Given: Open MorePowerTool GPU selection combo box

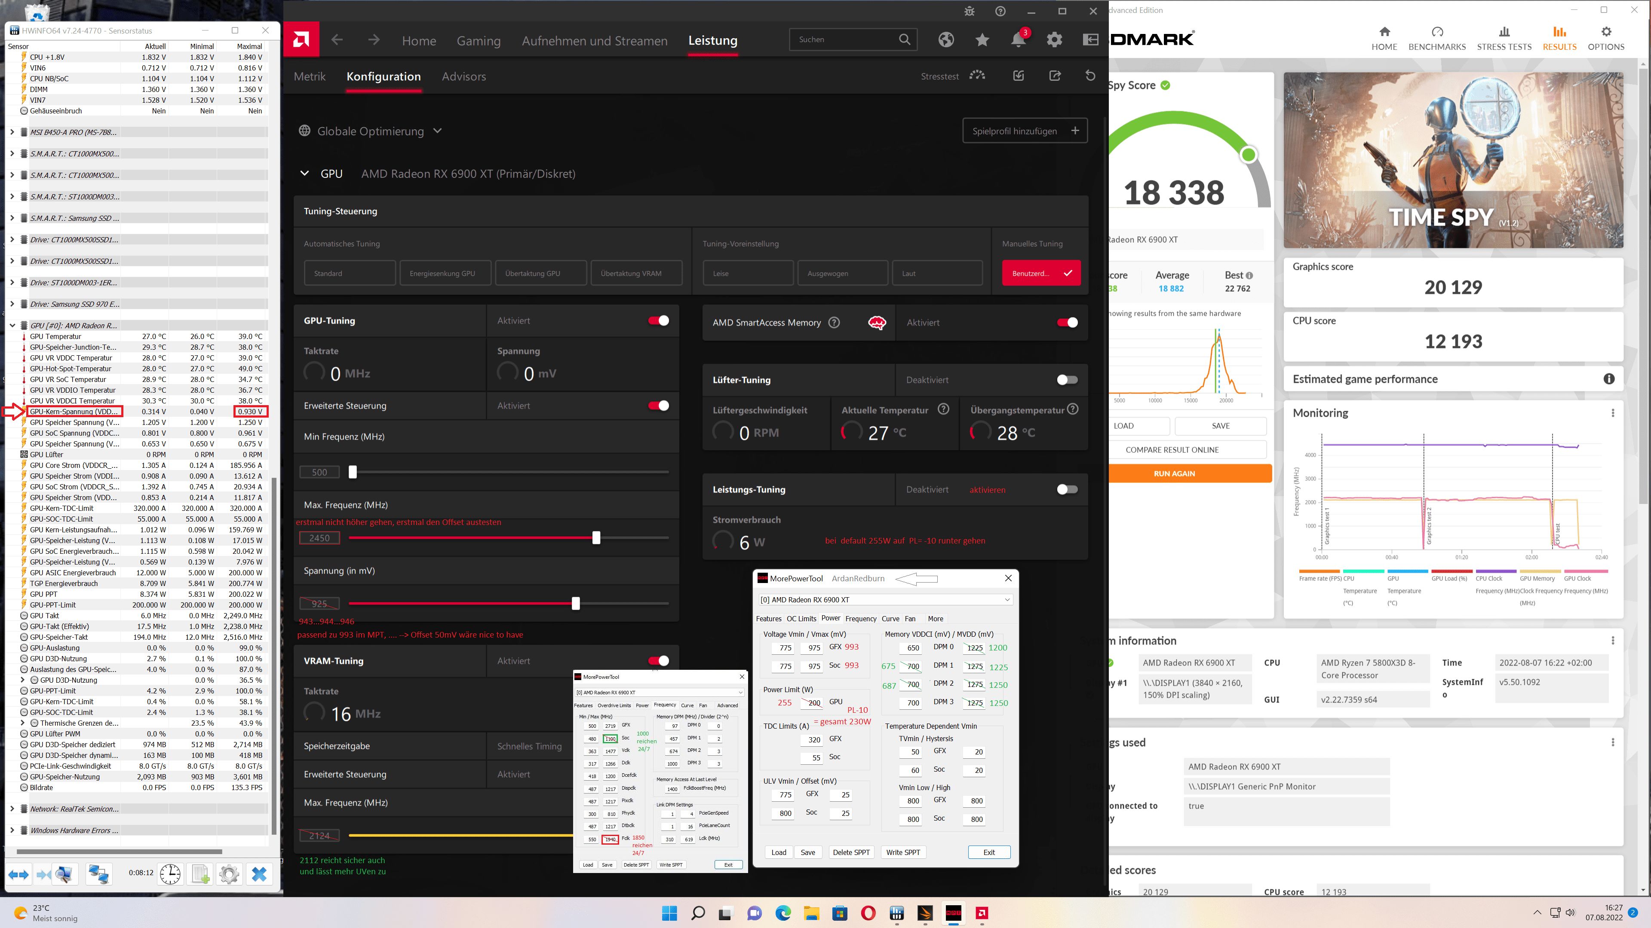Looking at the screenshot, I should click(884, 599).
